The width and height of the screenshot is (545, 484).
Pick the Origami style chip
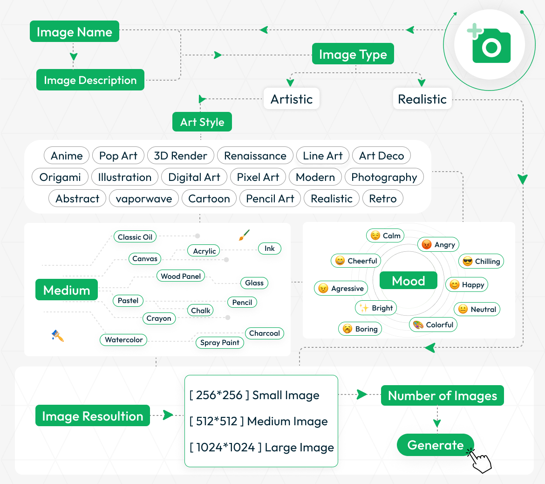pos(60,177)
